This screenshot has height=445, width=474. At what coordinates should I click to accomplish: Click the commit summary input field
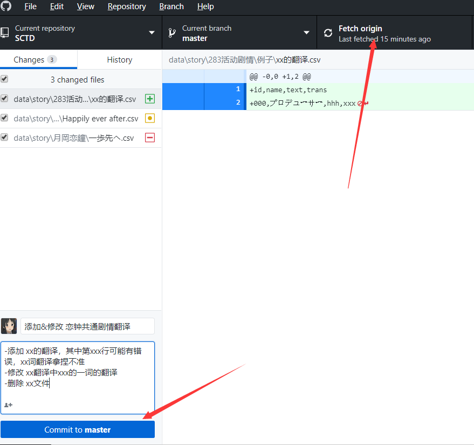(x=88, y=326)
